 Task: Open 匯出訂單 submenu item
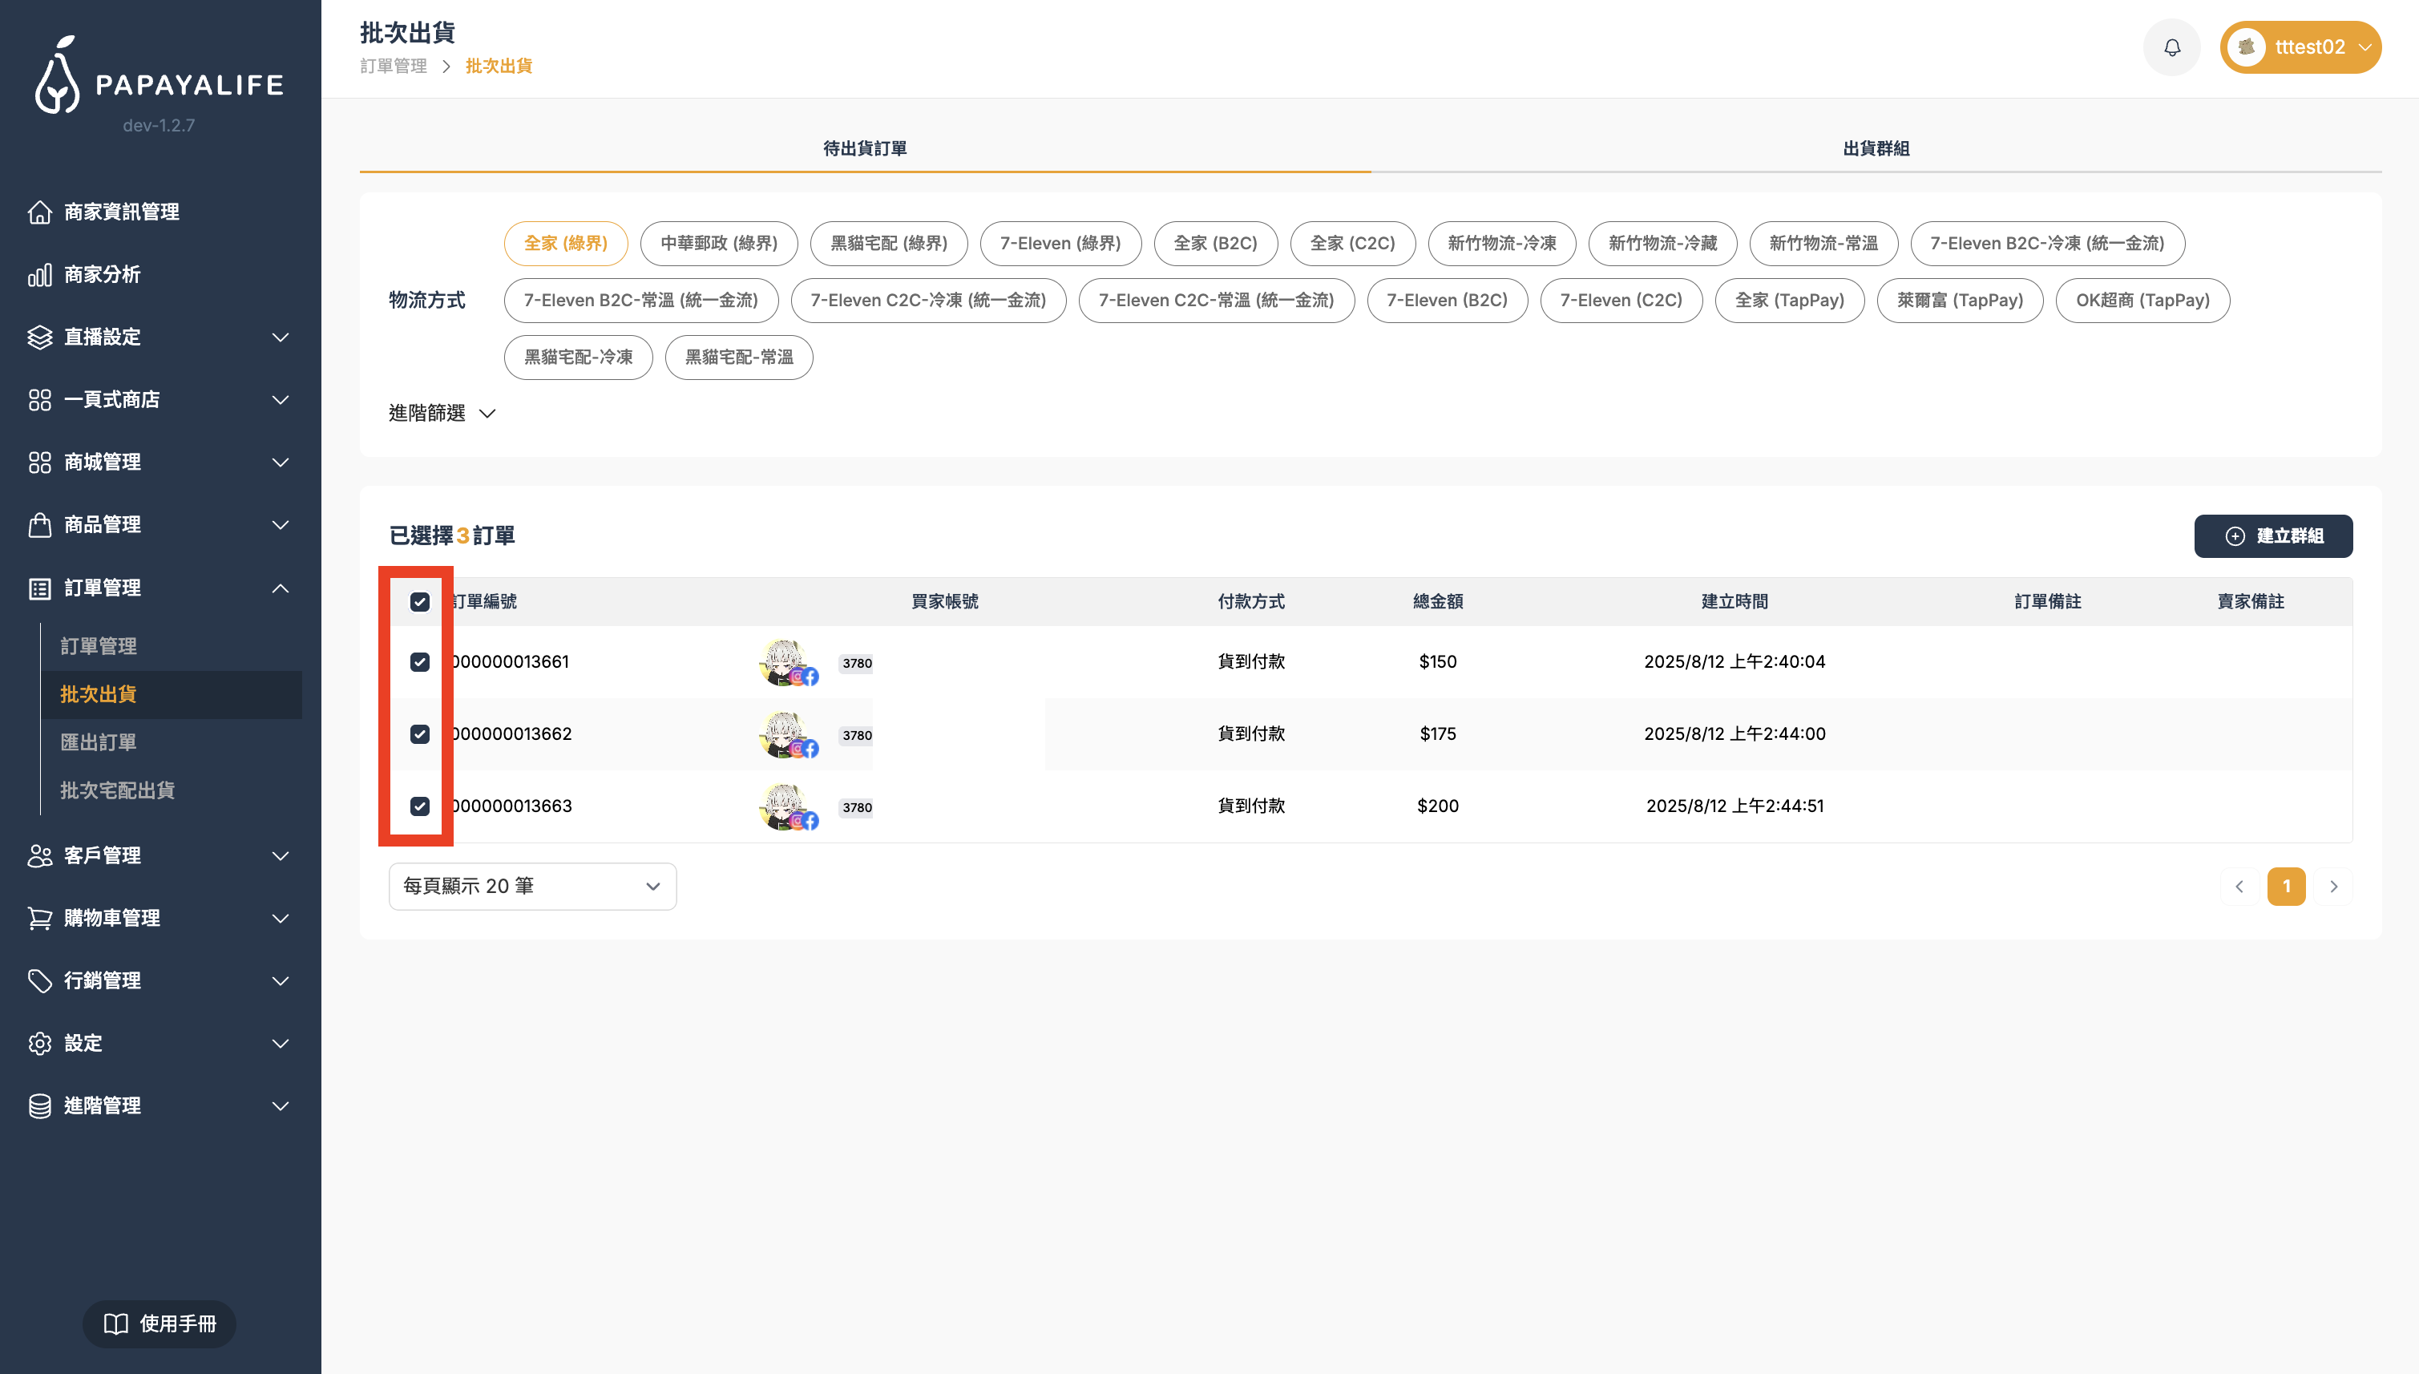tap(98, 742)
